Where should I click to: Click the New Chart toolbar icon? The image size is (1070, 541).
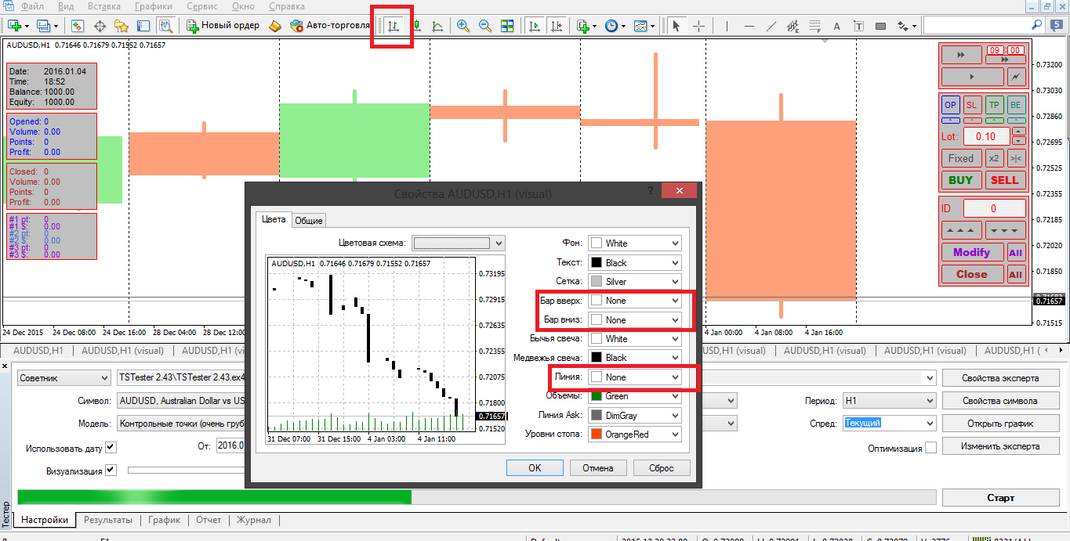(13, 26)
